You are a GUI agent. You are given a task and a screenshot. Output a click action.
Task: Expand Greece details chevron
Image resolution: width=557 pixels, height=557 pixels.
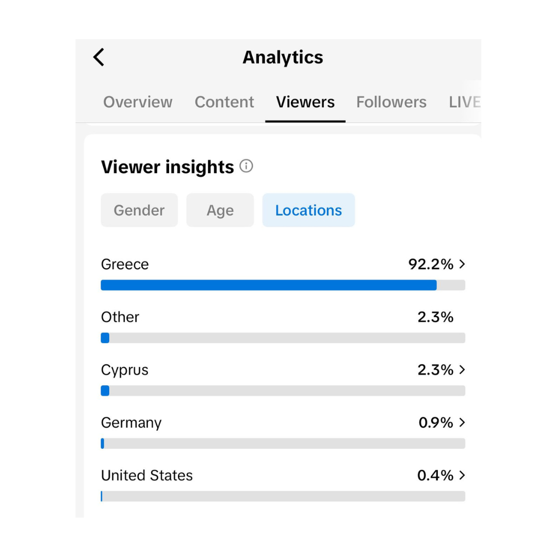tap(462, 264)
